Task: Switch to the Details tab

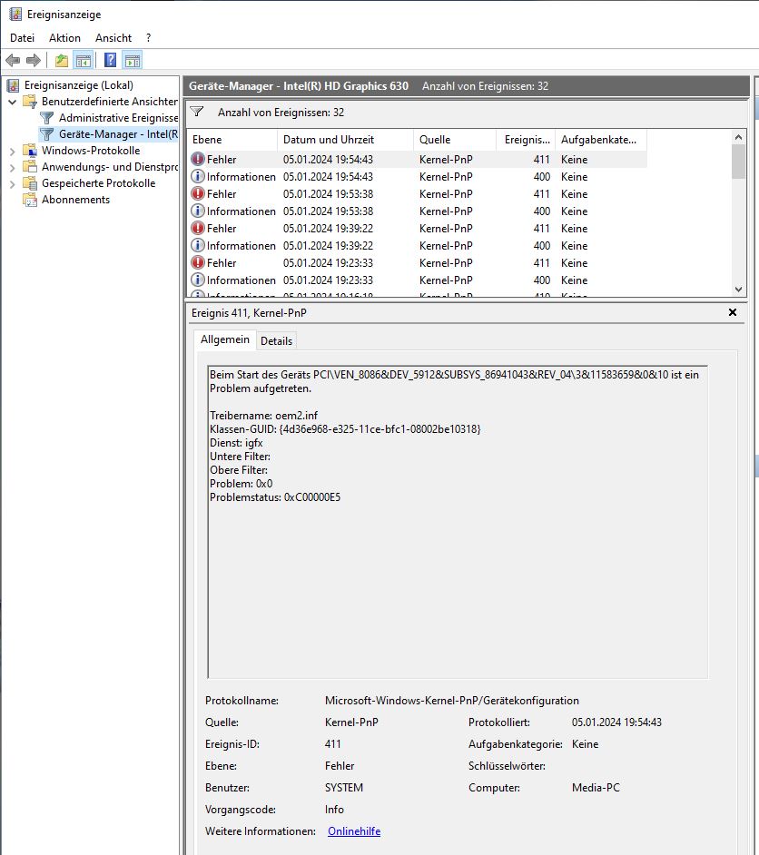Action: [x=276, y=340]
